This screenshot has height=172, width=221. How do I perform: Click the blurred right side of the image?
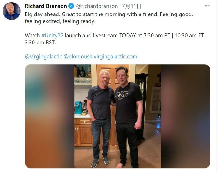tap(186, 116)
